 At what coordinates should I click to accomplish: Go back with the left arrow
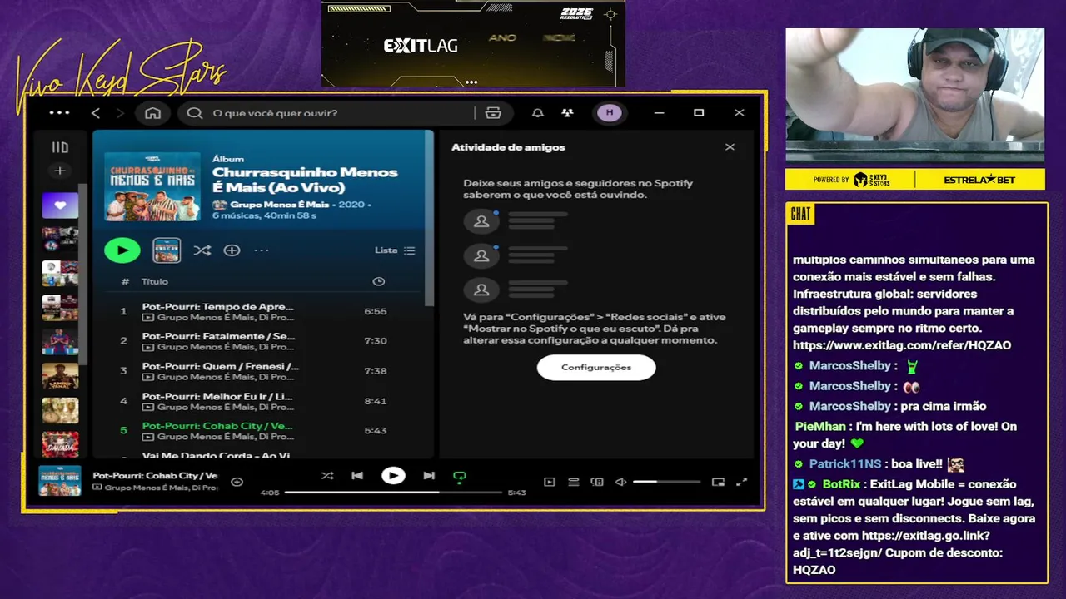pyautogui.click(x=96, y=112)
